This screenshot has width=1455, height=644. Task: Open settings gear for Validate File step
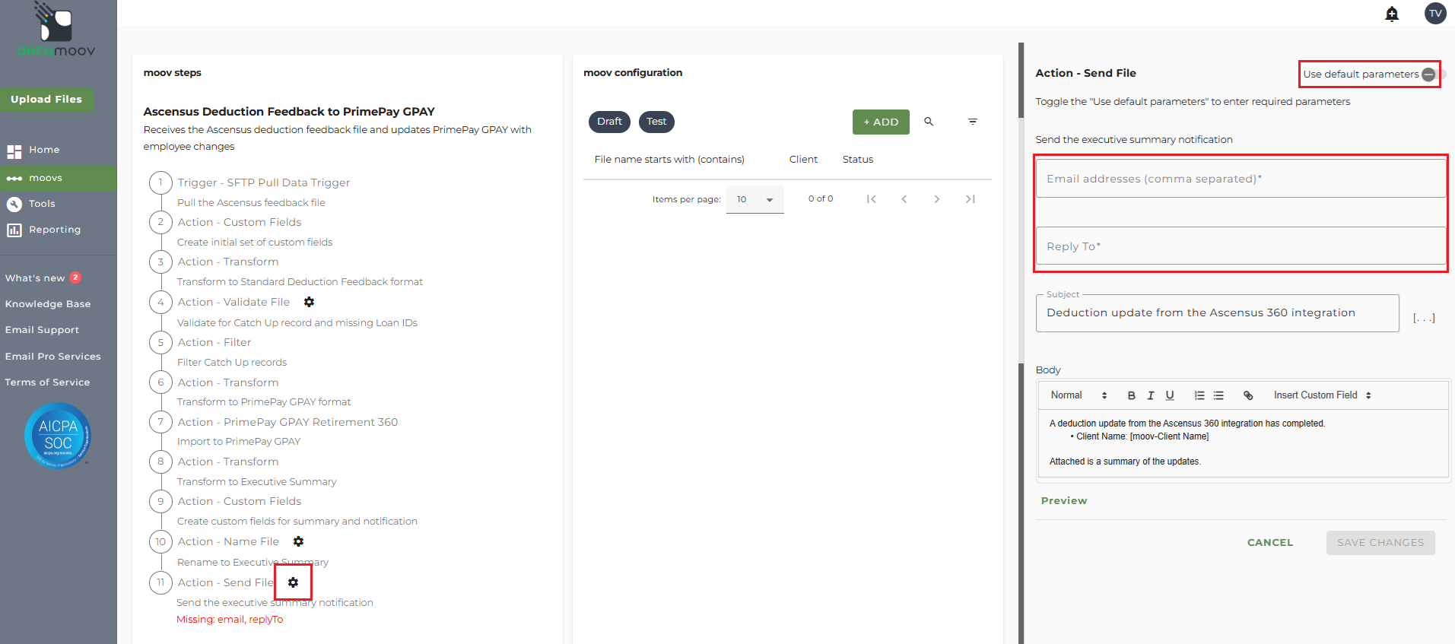[309, 302]
